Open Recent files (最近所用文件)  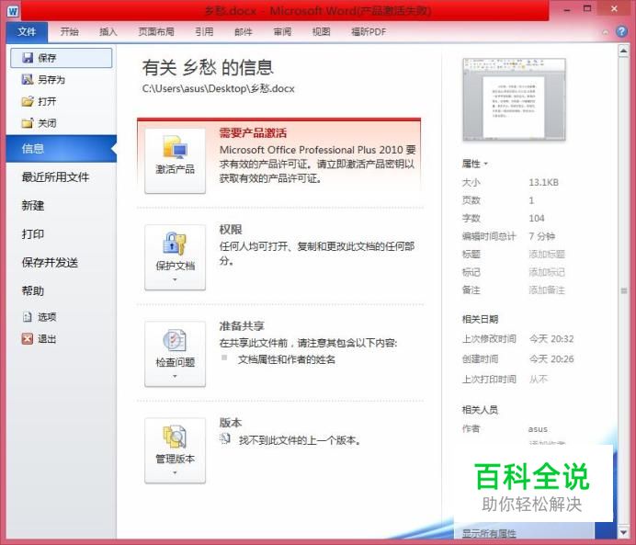[x=55, y=176]
